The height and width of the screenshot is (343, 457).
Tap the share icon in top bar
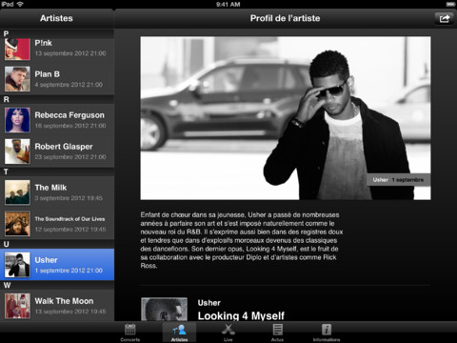(x=445, y=18)
